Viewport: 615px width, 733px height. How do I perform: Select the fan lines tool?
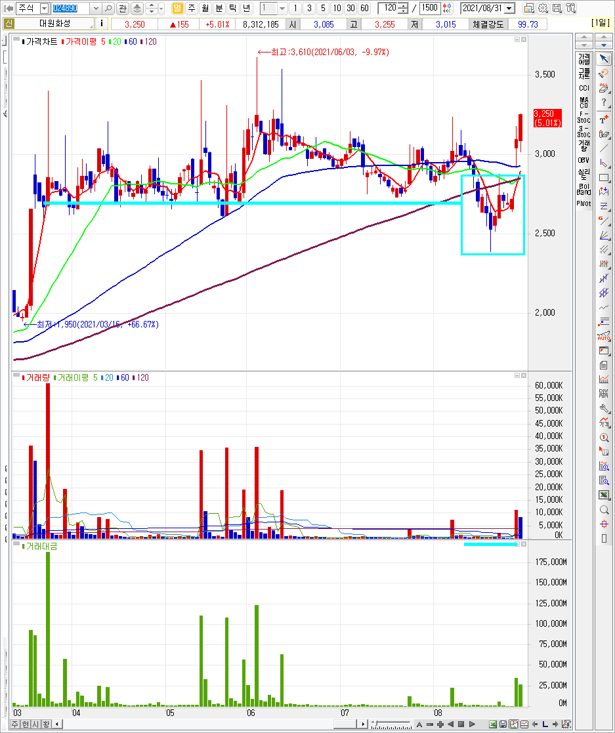tap(604, 235)
